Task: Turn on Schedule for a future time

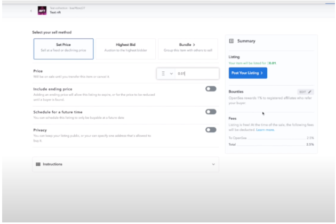Action: [211, 112]
